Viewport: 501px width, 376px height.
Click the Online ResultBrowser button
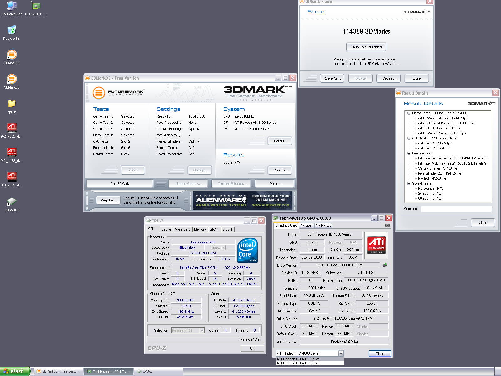[x=366, y=47]
